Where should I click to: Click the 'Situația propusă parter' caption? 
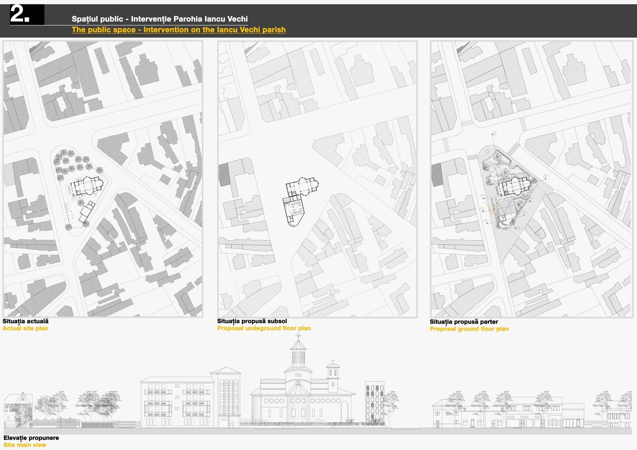464,322
